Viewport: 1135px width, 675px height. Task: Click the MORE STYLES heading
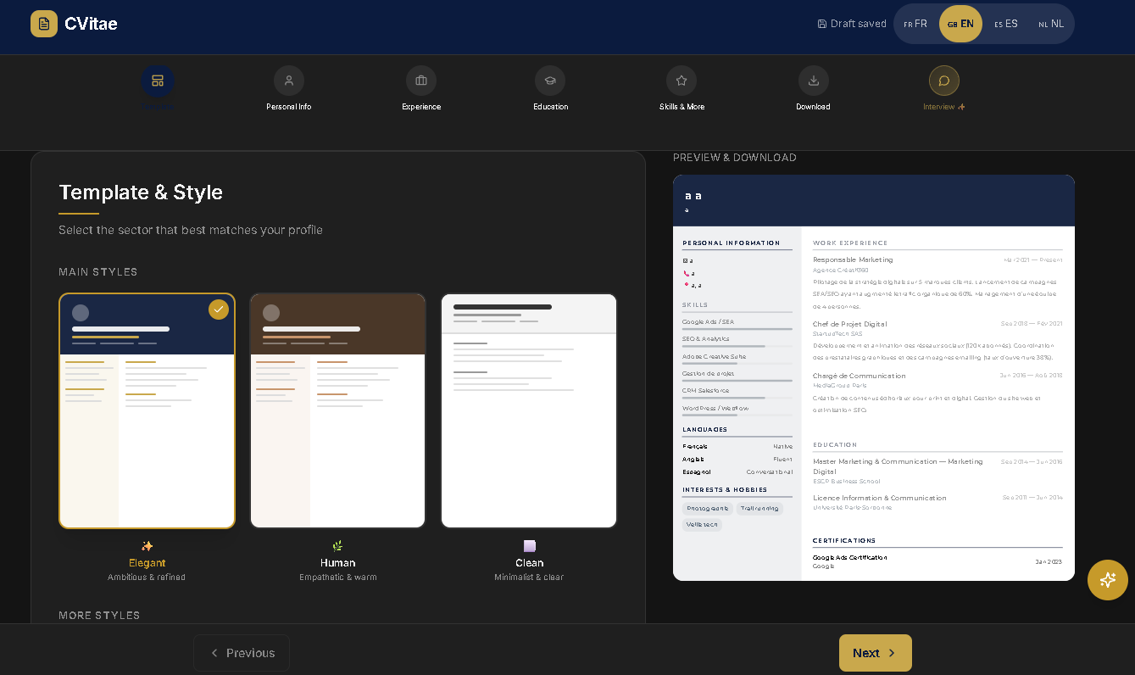point(99,616)
